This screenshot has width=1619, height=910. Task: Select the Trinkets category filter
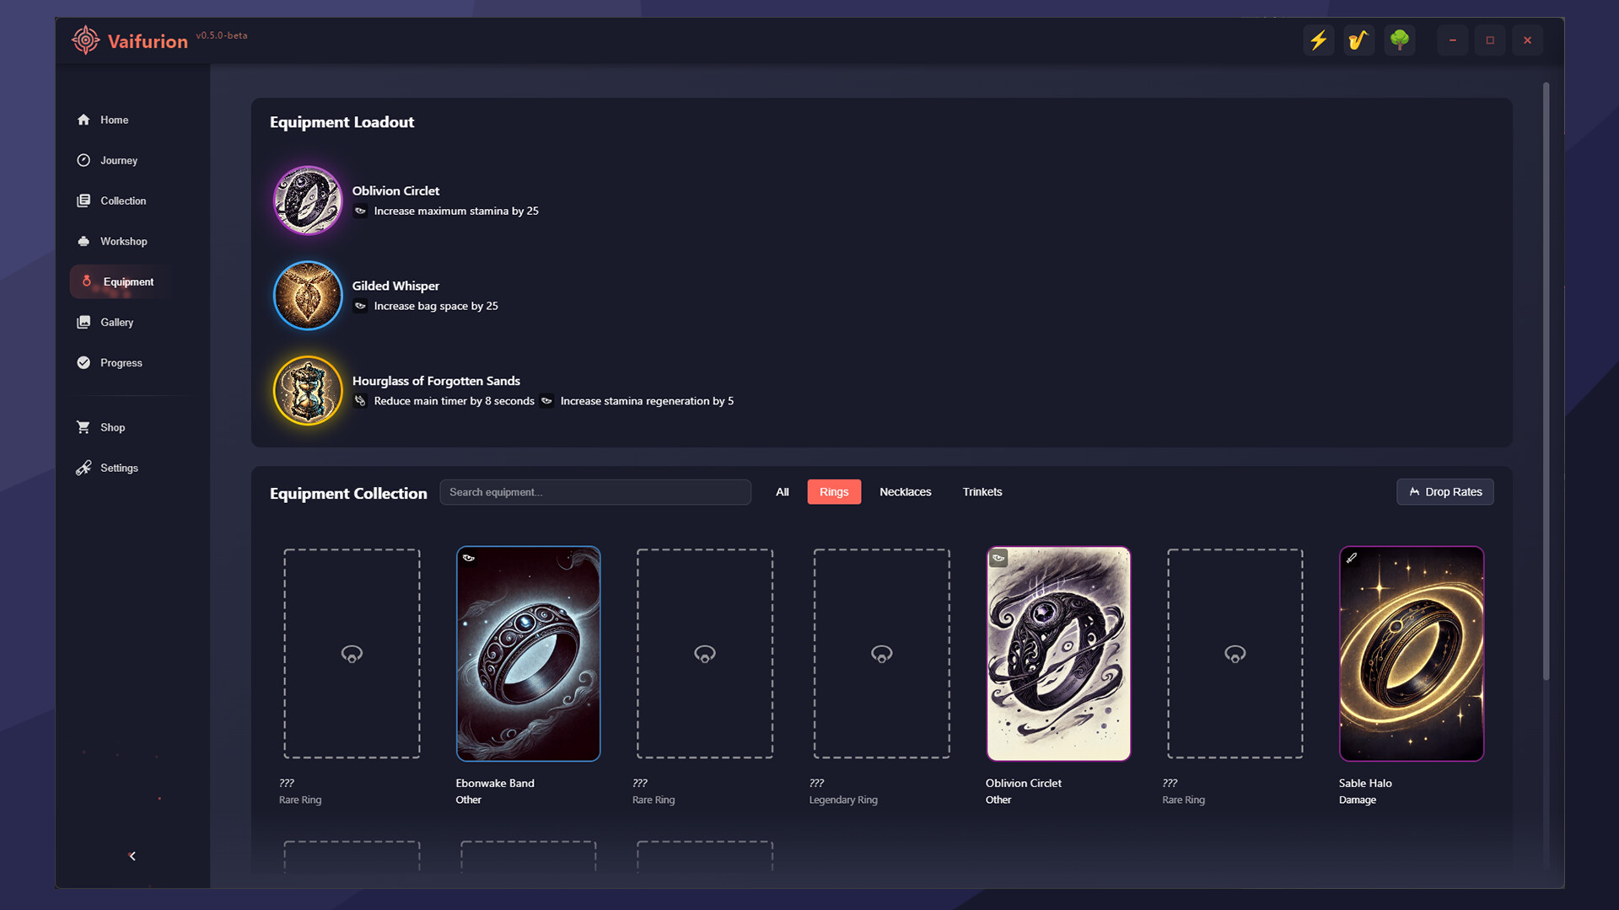click(982, 491)
